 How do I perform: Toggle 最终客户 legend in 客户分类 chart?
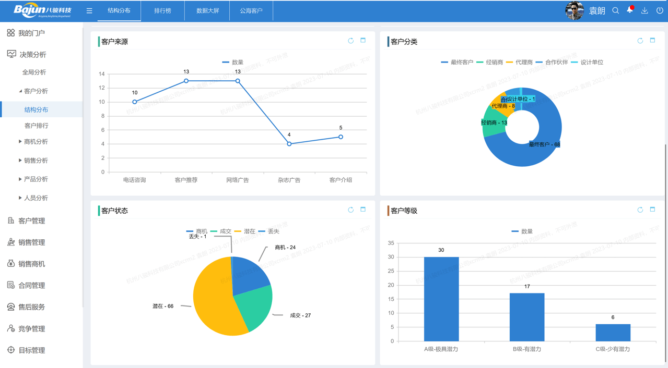pyautogui.click(x=457, y=62)
